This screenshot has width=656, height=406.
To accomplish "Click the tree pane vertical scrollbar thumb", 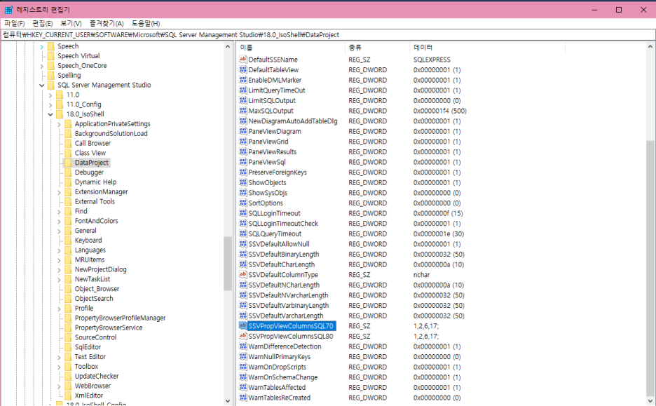I will (x=228, y=264).
